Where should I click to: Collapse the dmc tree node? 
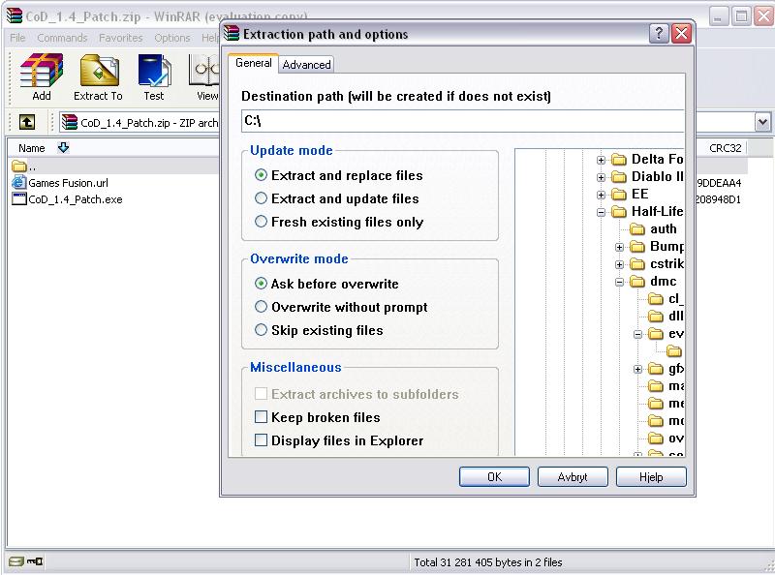pos(619,282)
